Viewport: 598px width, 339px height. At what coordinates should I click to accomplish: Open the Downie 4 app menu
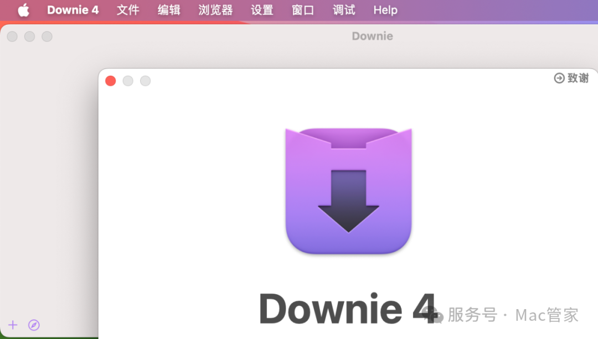pyautogui.click(x=73, y=10)
